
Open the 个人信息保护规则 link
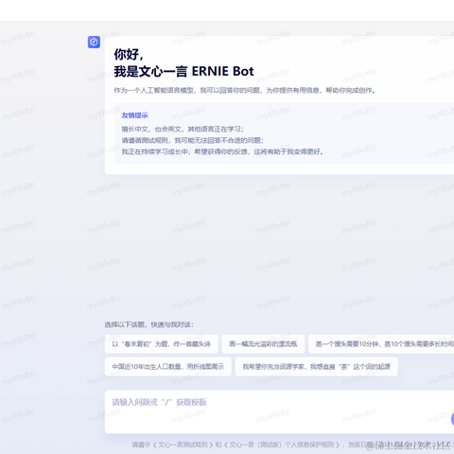[282, 445]
